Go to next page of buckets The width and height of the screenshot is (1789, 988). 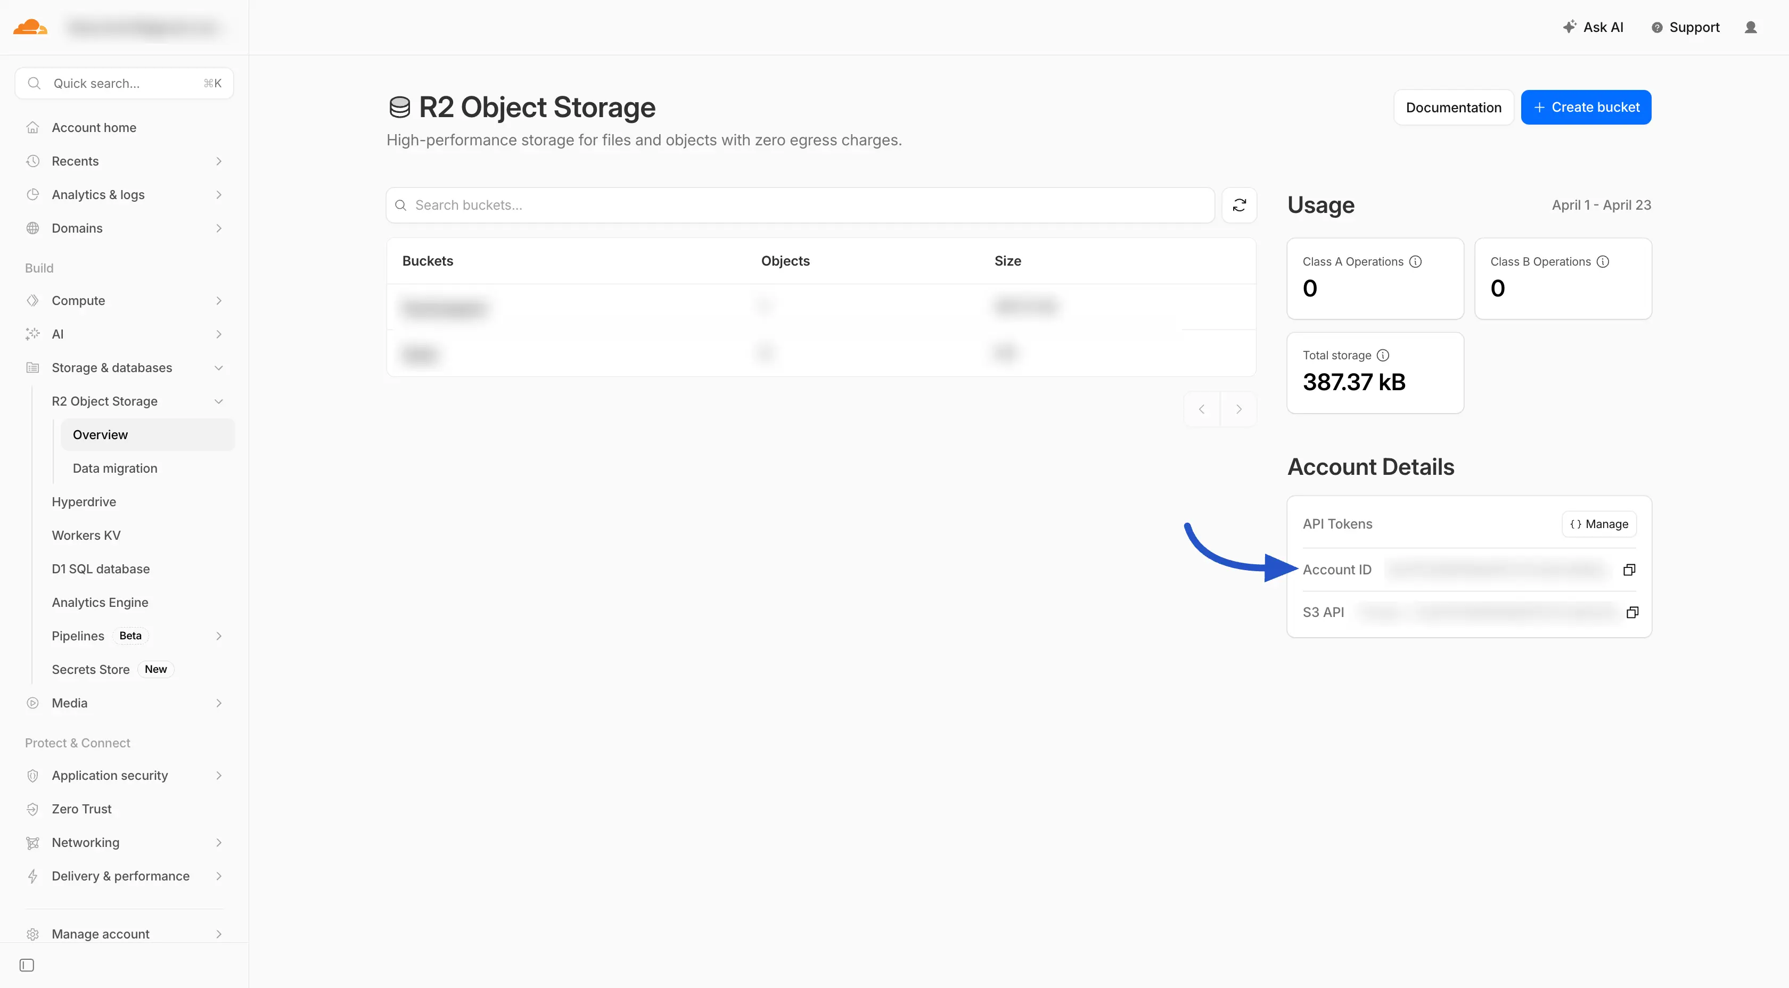pyautogui.click(x=1239, y=409)
